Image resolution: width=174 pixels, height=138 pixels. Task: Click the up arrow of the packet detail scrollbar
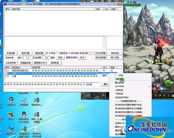click(104, 38)
